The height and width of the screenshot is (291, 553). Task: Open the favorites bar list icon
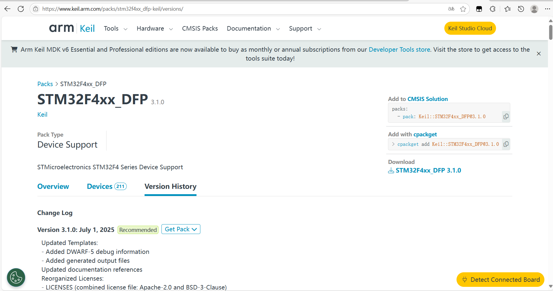[x=507, y=9]
